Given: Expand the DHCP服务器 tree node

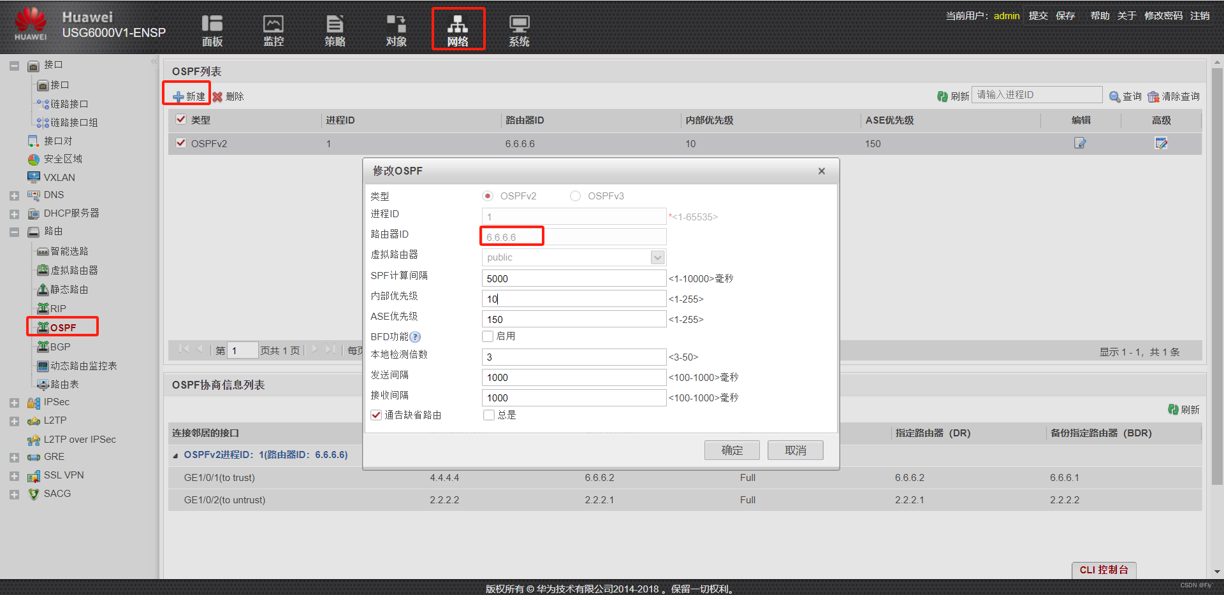Looking at the screenshot, I should point(14,214).
